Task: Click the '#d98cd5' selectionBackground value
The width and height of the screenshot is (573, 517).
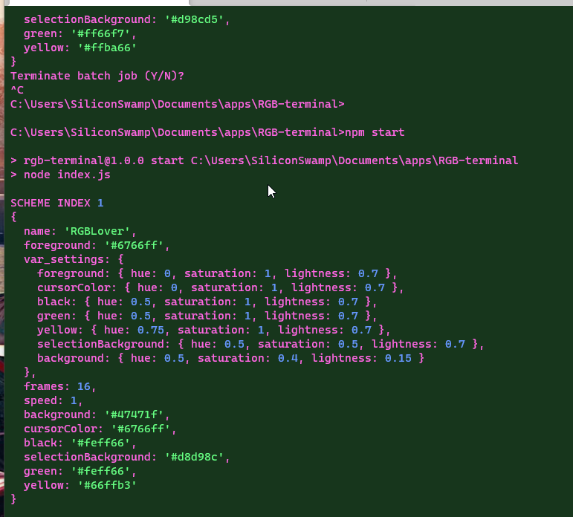Action: (x=195, y=19)
